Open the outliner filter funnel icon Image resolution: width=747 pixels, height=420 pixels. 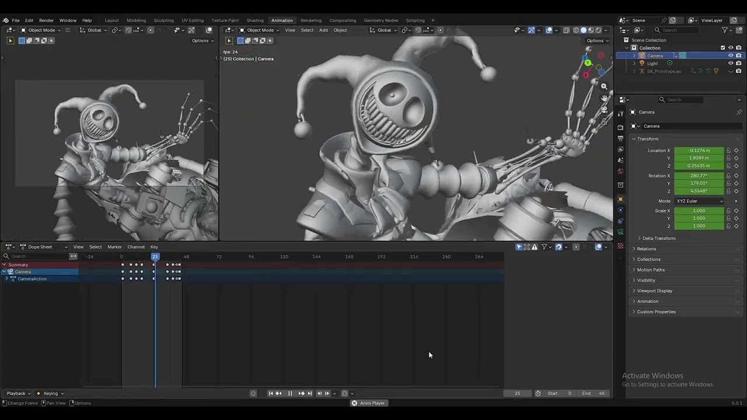(x=725, y=30)
